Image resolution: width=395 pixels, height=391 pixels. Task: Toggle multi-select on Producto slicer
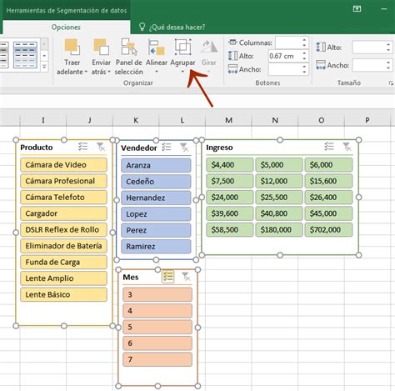coord(82,147)
